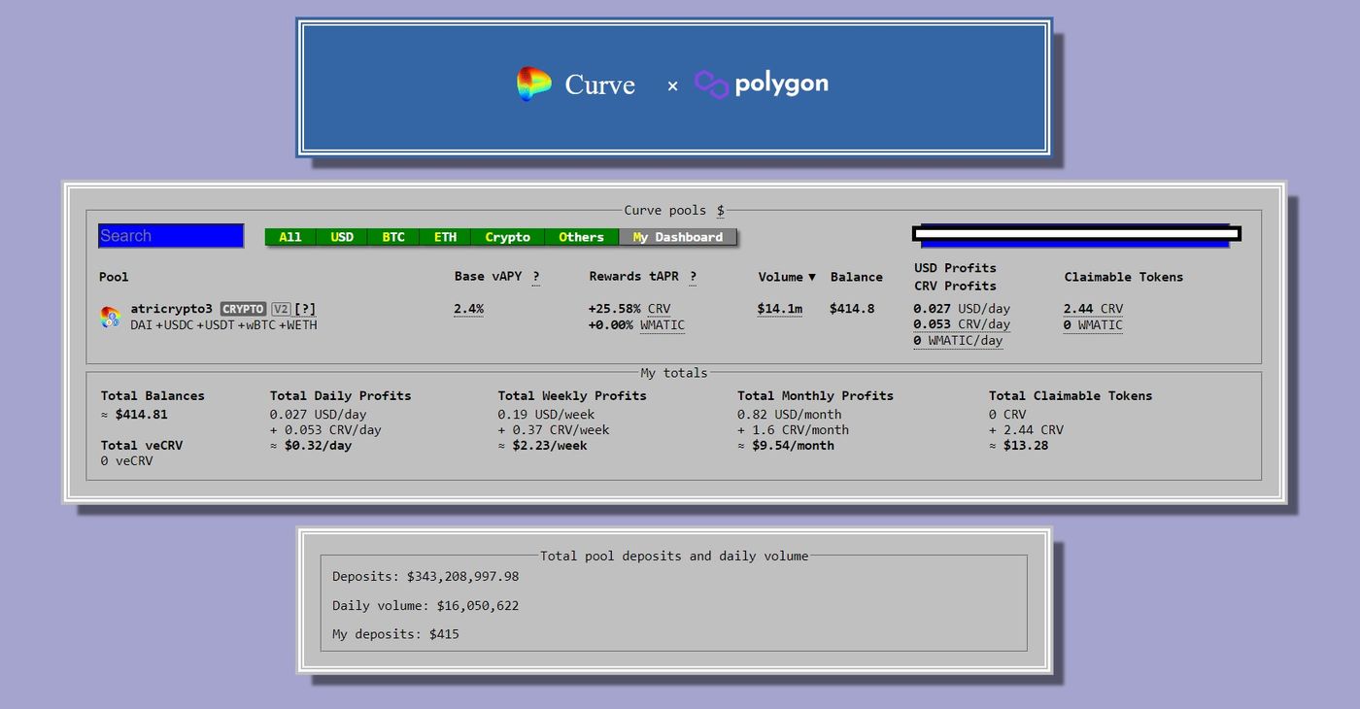
Task: Select the ETH pools tab
Action: pyautogui.click(x=445, y=237)
